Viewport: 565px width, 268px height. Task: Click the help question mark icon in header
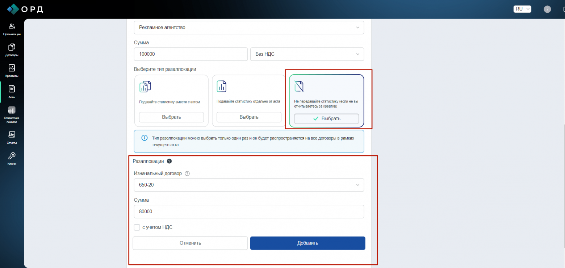(547, 9)
